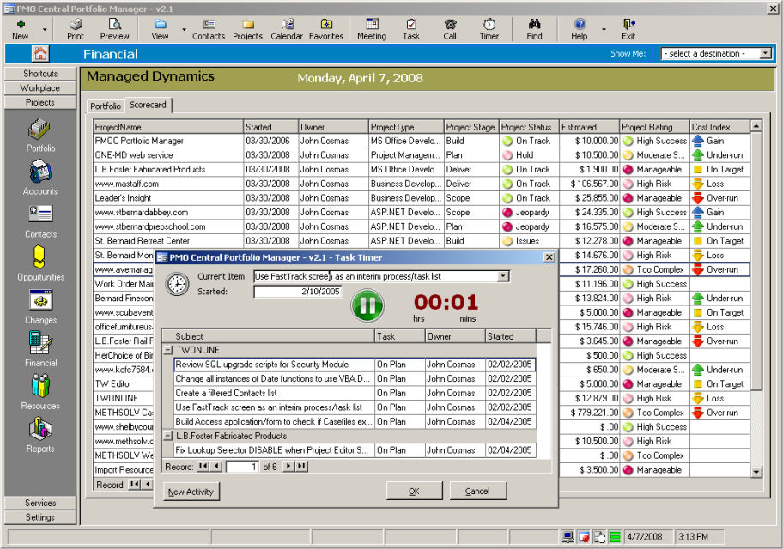
Task: Open the dropdown arrow next to Help
Action: (x=604, y=30)
